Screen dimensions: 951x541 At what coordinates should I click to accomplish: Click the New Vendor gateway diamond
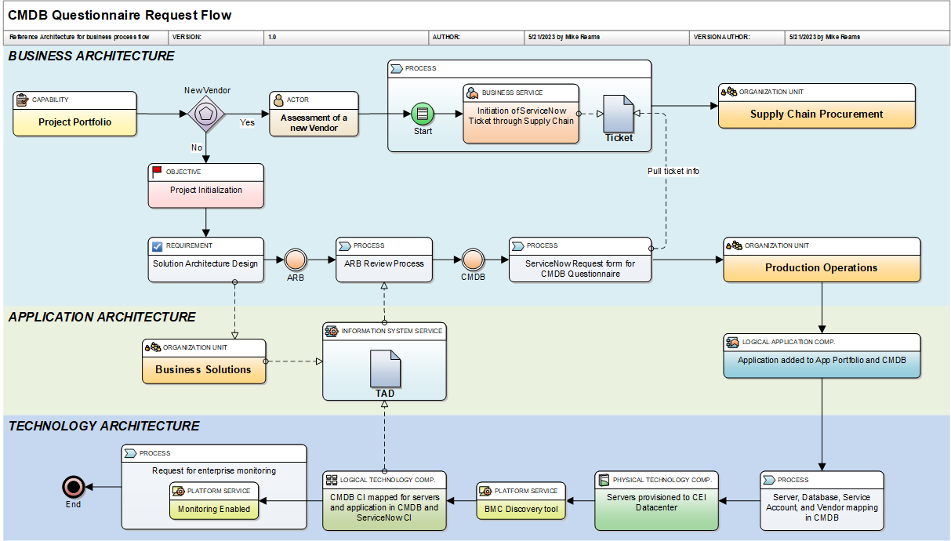(x=205, y=114)
